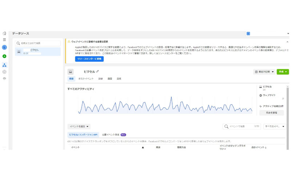291x181 pixels.
Task: Click the 用途 column header
Action: [158, 147]
